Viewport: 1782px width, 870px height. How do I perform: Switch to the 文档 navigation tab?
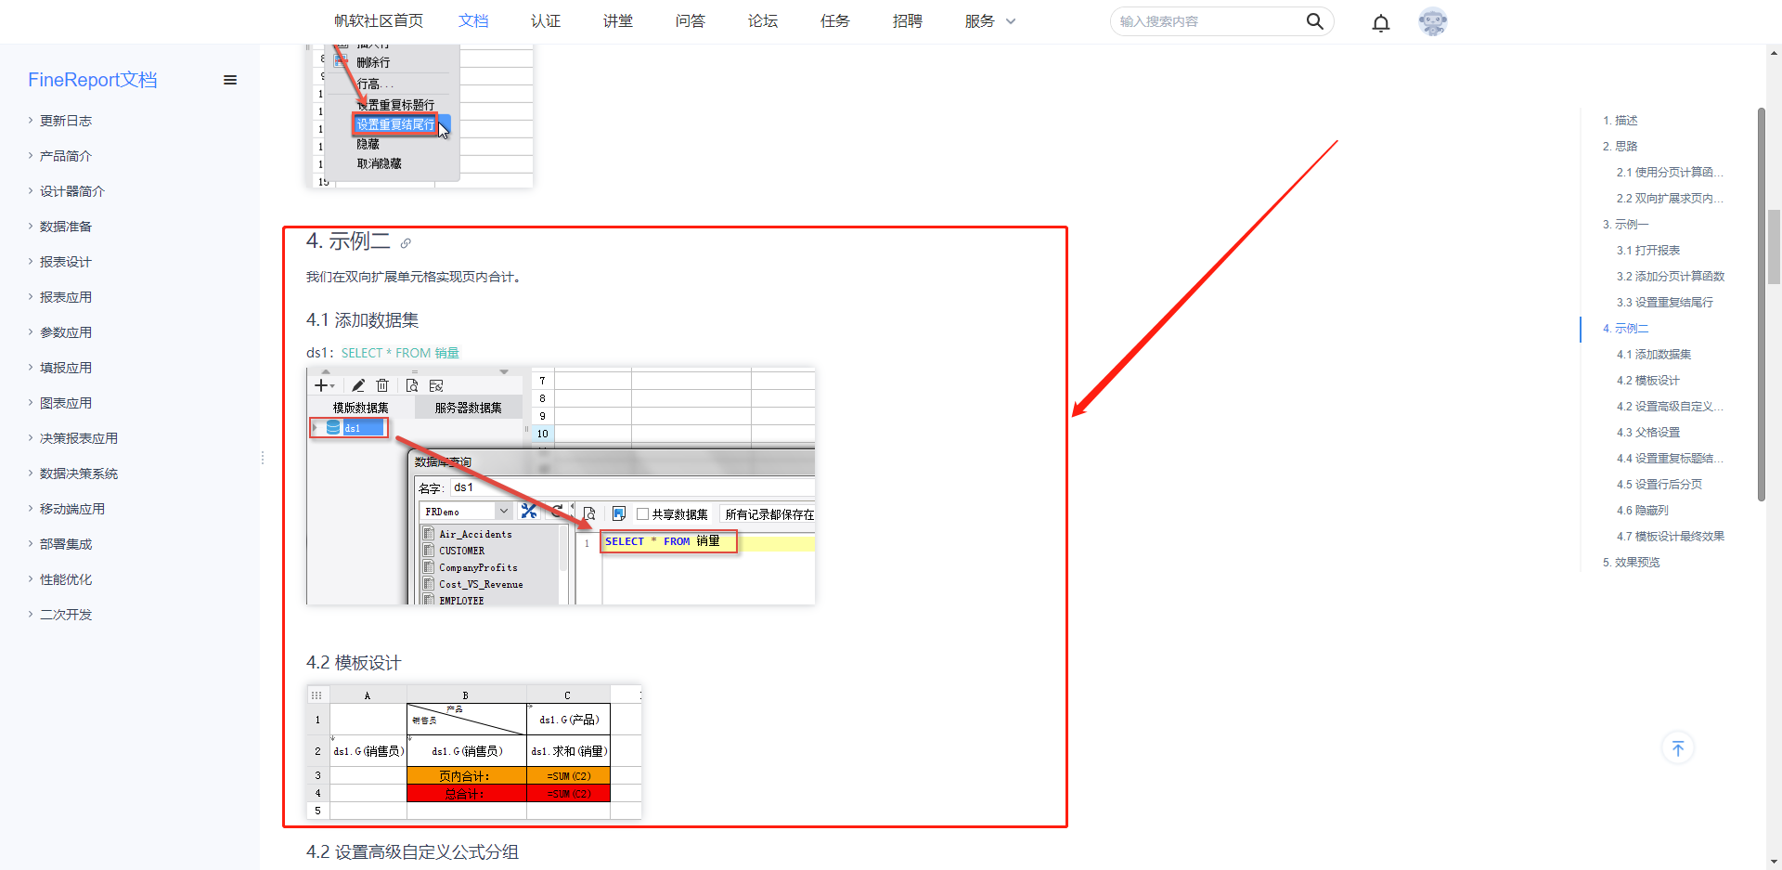[473, 21]
